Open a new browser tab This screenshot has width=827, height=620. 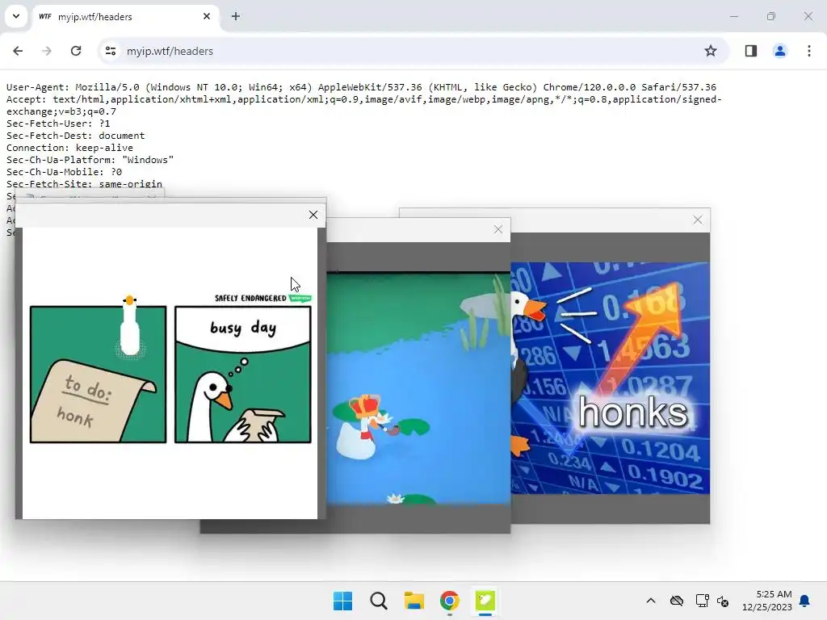pos(236,16)
